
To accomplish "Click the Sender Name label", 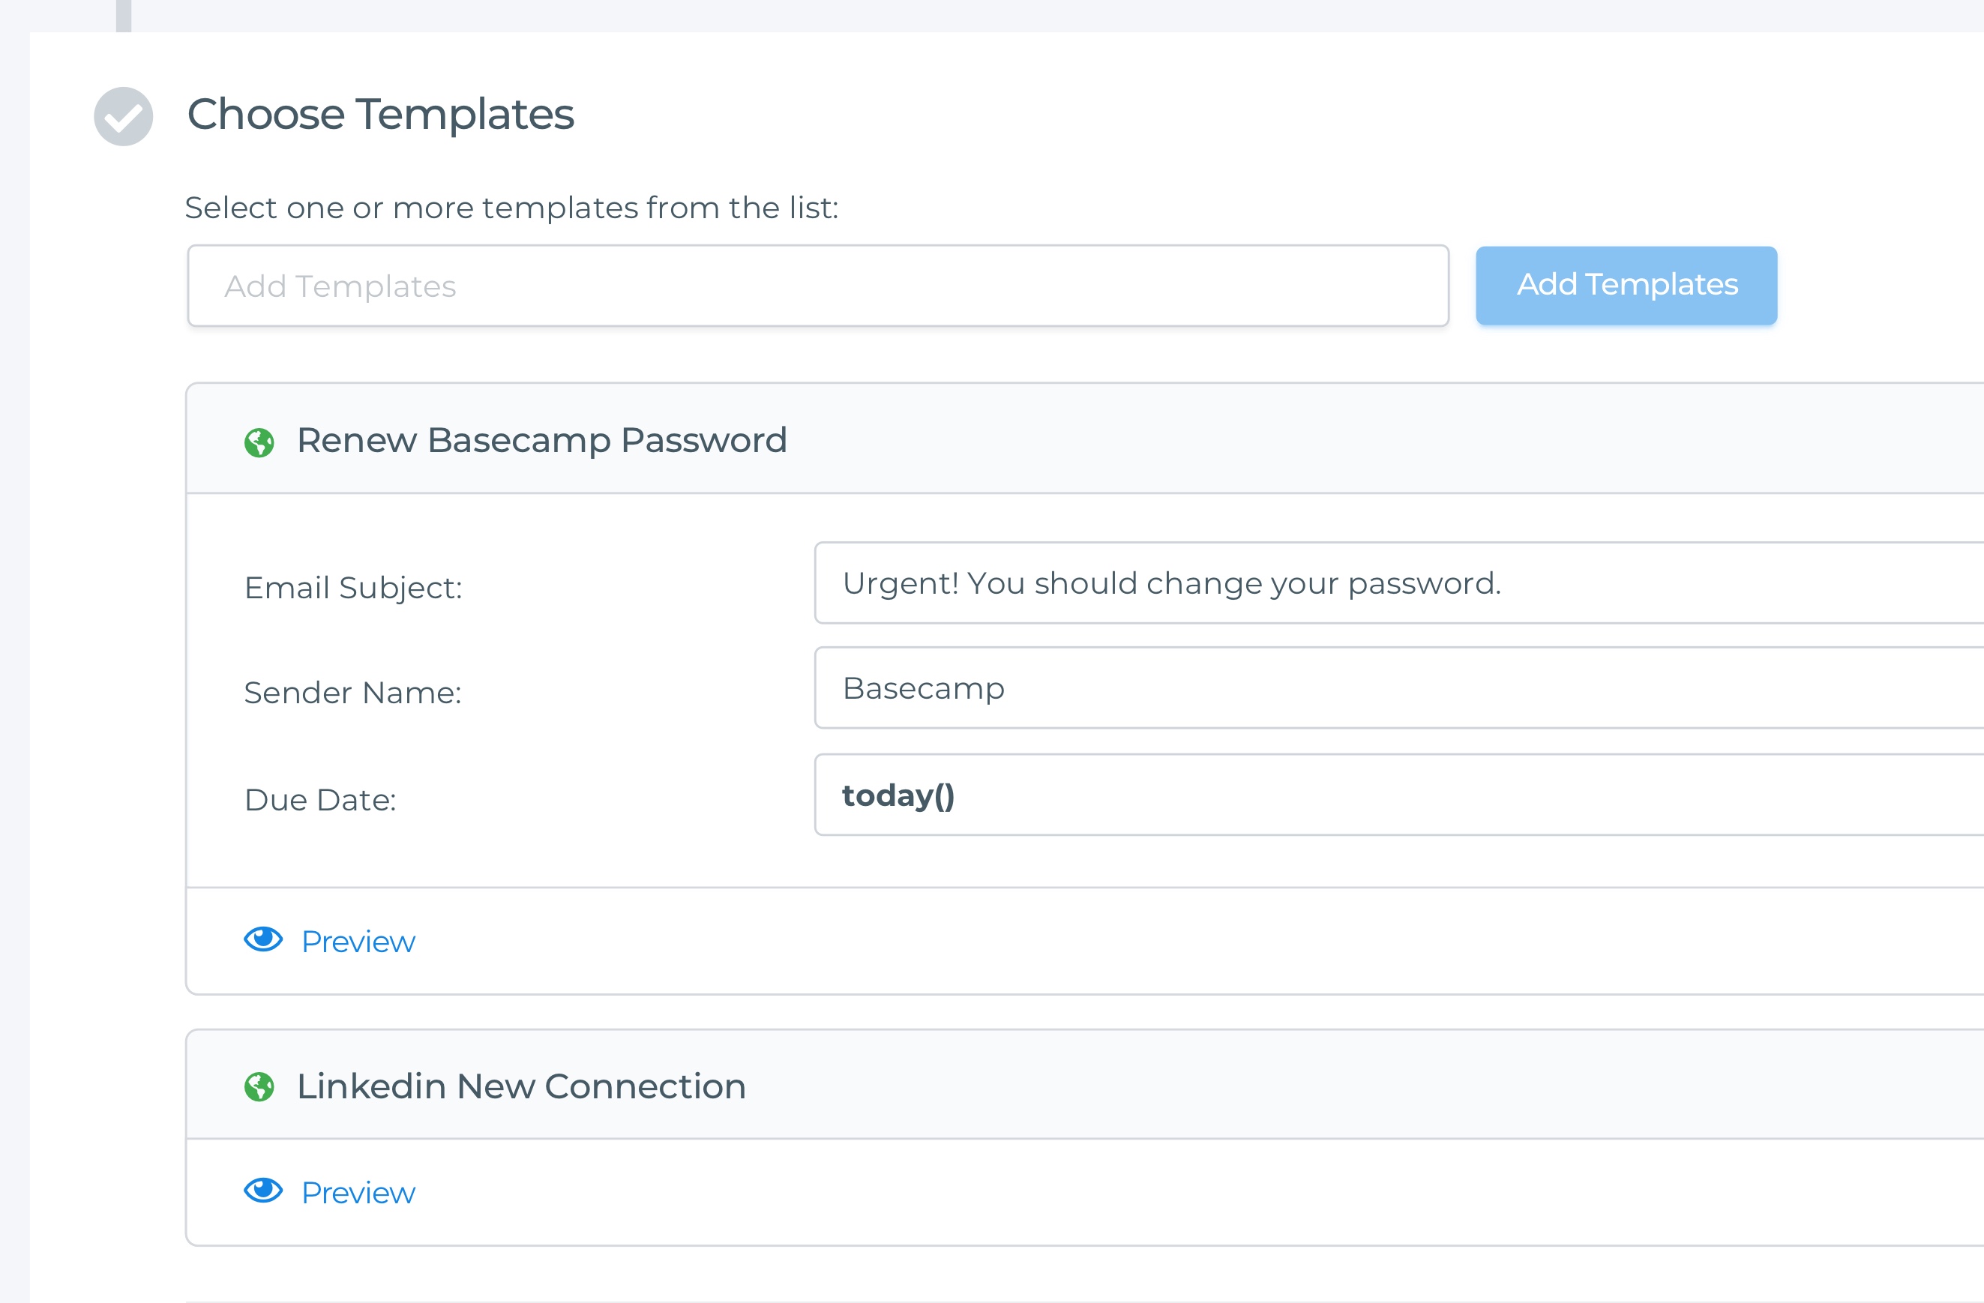I will click(x=352, y=693).
